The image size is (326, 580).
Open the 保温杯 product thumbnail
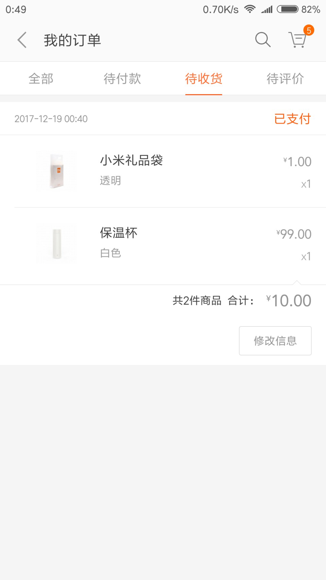pyautogui.click(x=57, y=243)
